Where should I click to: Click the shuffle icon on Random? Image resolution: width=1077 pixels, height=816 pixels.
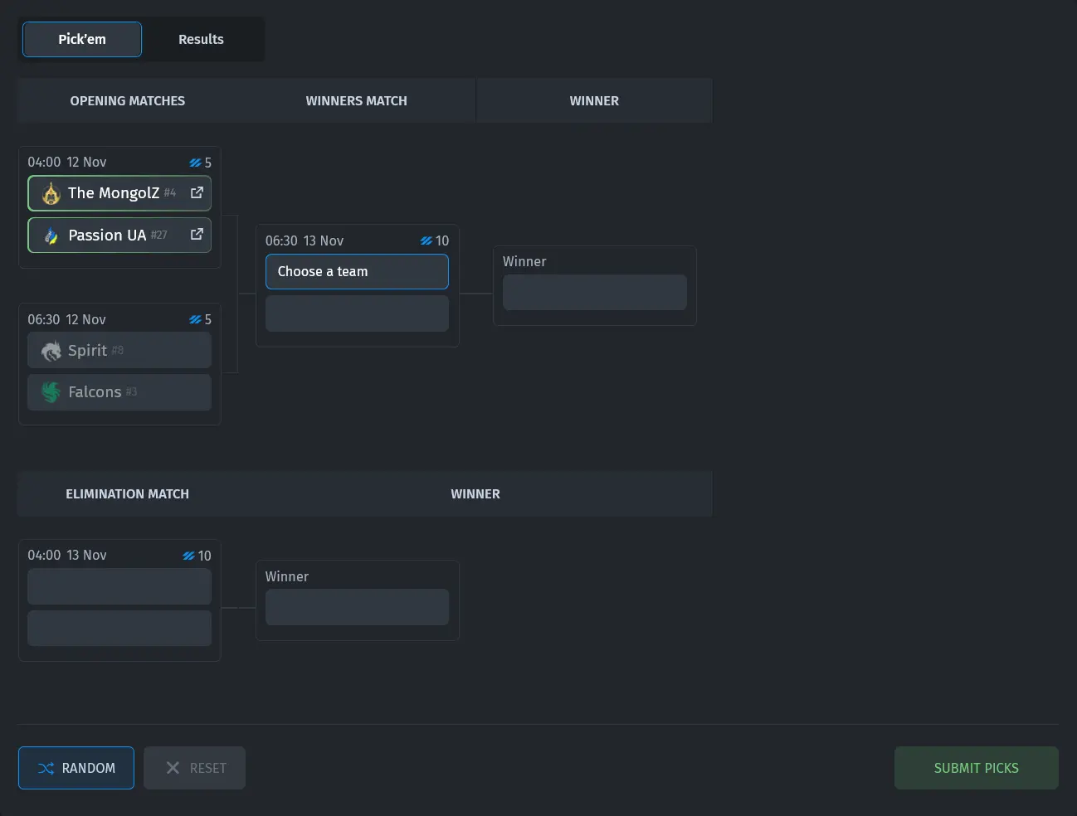coord(46,768)
